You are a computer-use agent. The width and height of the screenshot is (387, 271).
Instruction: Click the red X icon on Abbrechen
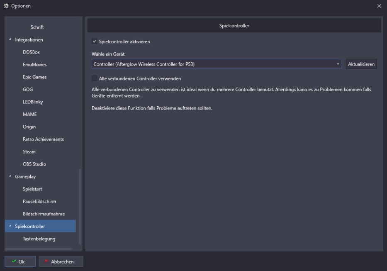[x=46, y=261]
